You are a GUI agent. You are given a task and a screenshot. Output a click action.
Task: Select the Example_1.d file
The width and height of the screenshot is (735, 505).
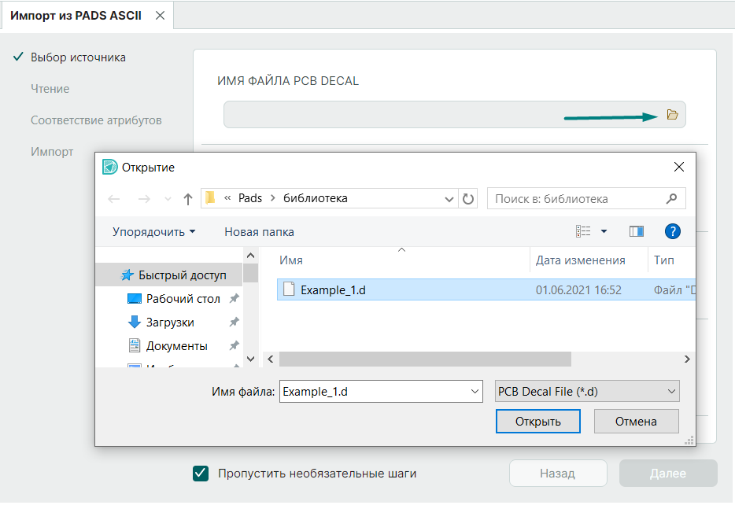coord(333,289)
